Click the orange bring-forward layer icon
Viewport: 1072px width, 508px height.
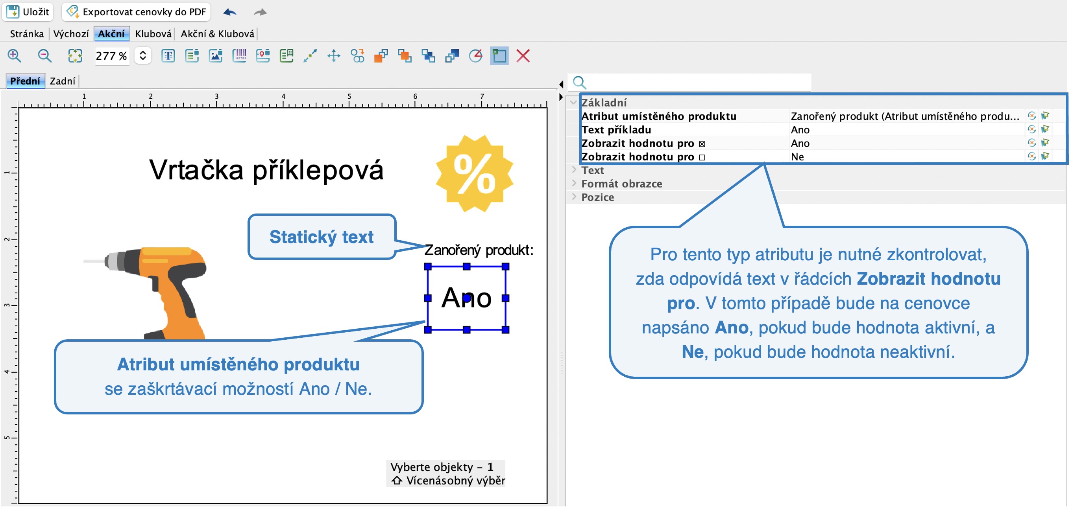tap(405, 56)
